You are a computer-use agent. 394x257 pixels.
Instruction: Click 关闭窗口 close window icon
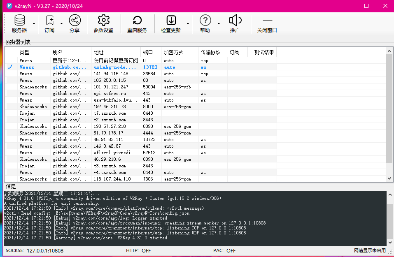click(x=267, y=23)
